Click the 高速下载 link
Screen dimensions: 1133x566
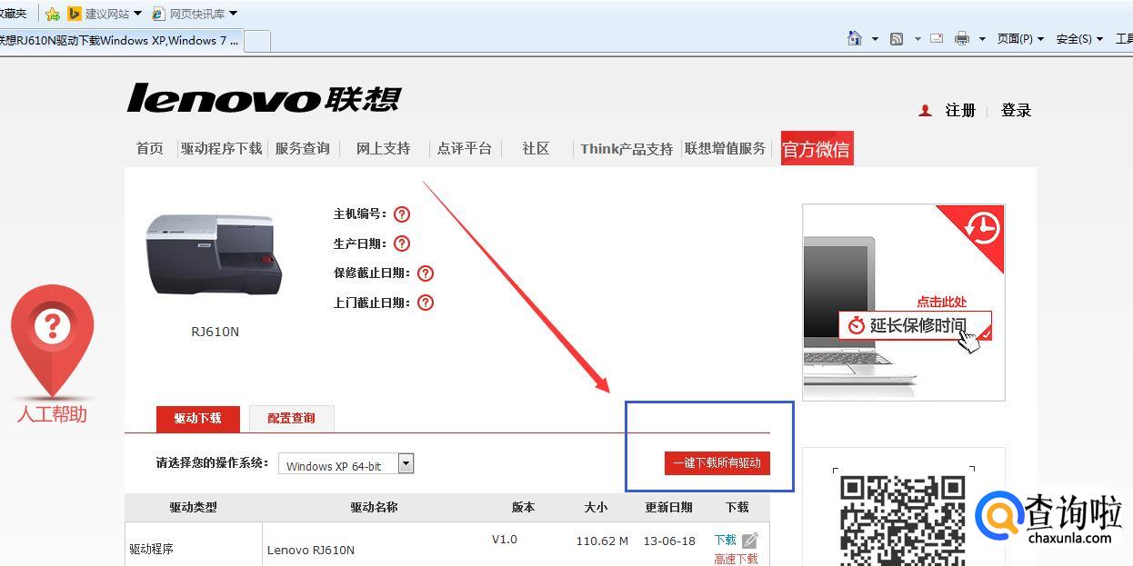pyautogui.click(x=736, y=559)
